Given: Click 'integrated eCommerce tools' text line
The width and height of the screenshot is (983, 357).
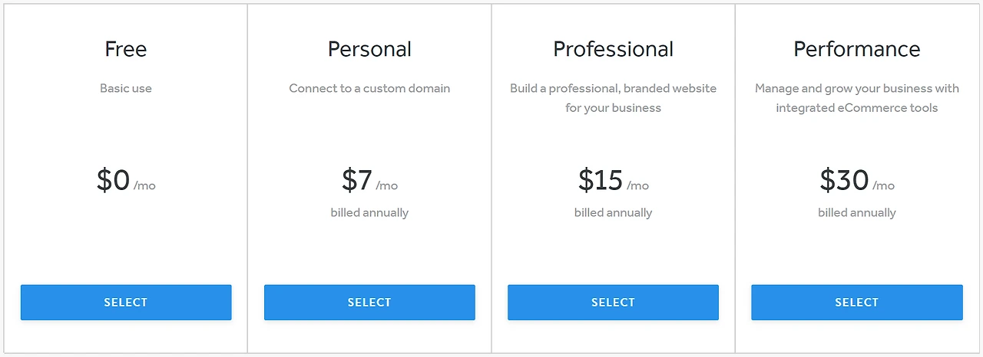Looking at the screenshot, I should pos(856,108).
